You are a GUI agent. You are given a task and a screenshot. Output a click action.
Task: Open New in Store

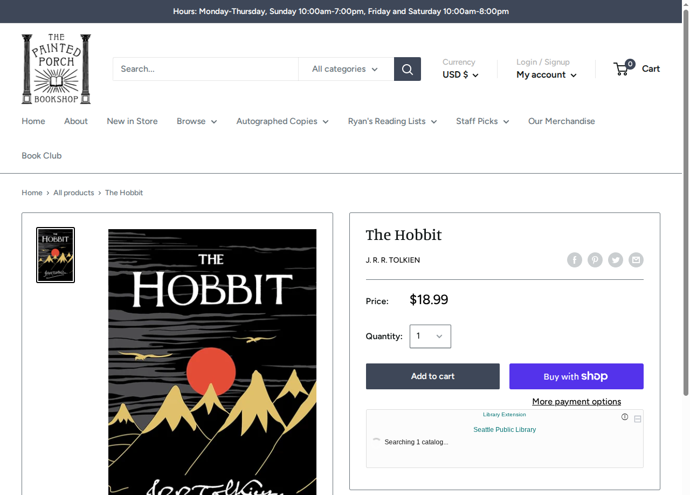click(x=132, y=121)
